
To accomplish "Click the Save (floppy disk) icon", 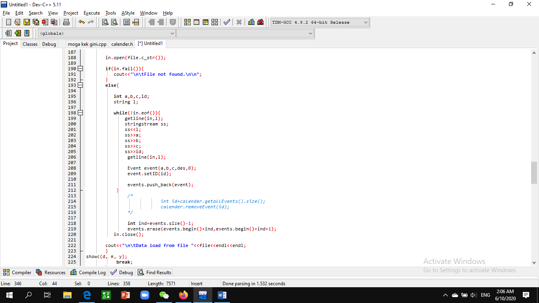I will pos(26,22).
